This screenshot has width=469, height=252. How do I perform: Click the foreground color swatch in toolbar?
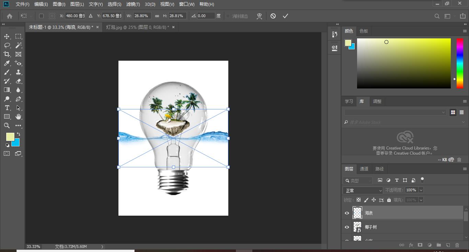click(x=10, y=136)
